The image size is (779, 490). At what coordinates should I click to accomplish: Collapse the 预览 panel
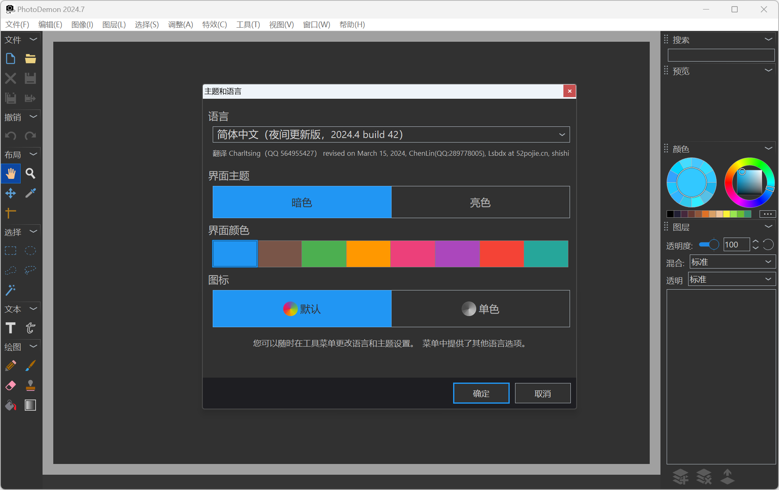pos(768,71)
